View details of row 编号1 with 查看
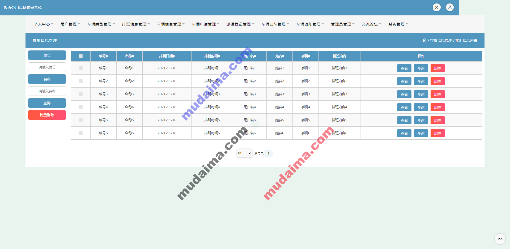 coord(404,68)
